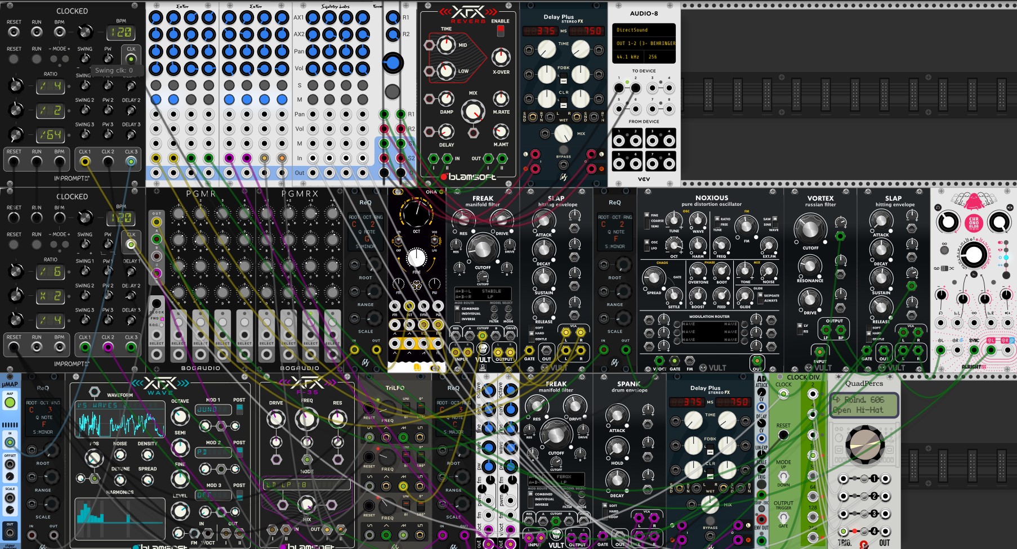Screen dimensions: 1017x549
Task: Open the OUT 1-2 BEHRINGER device selector
Action: (x=644, y=43)
